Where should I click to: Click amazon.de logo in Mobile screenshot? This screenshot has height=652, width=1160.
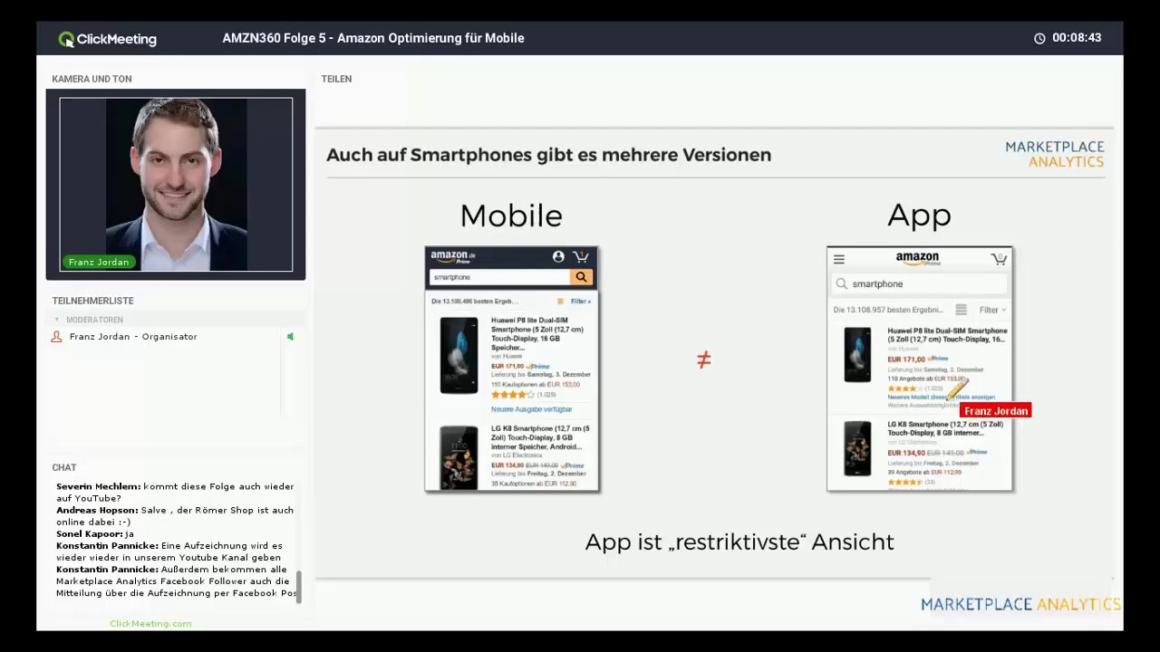(453, 257)
